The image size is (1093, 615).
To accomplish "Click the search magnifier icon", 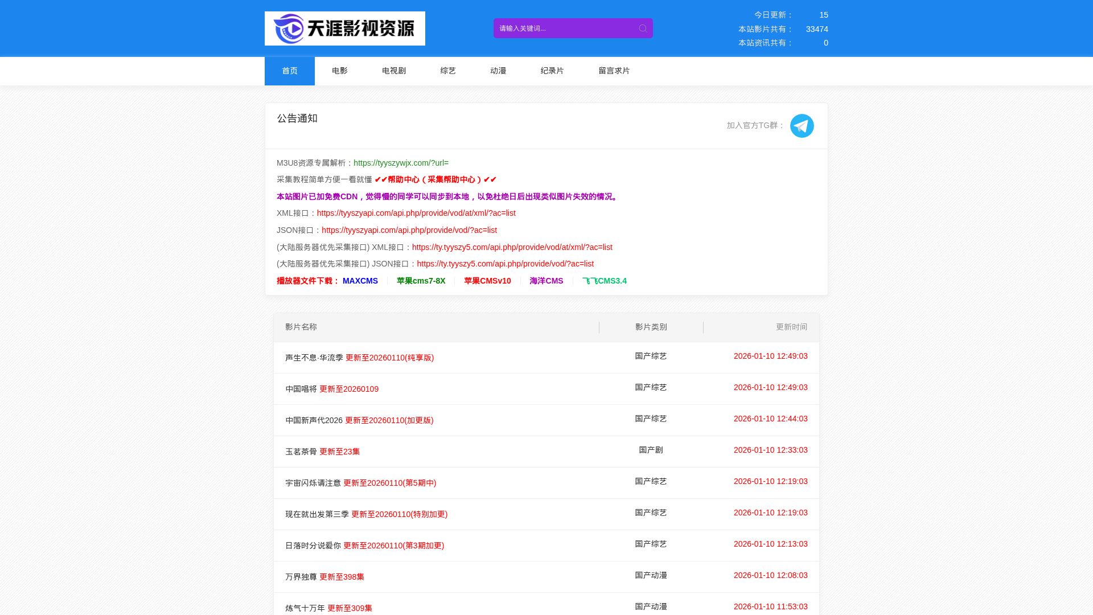I will point(643,28).
